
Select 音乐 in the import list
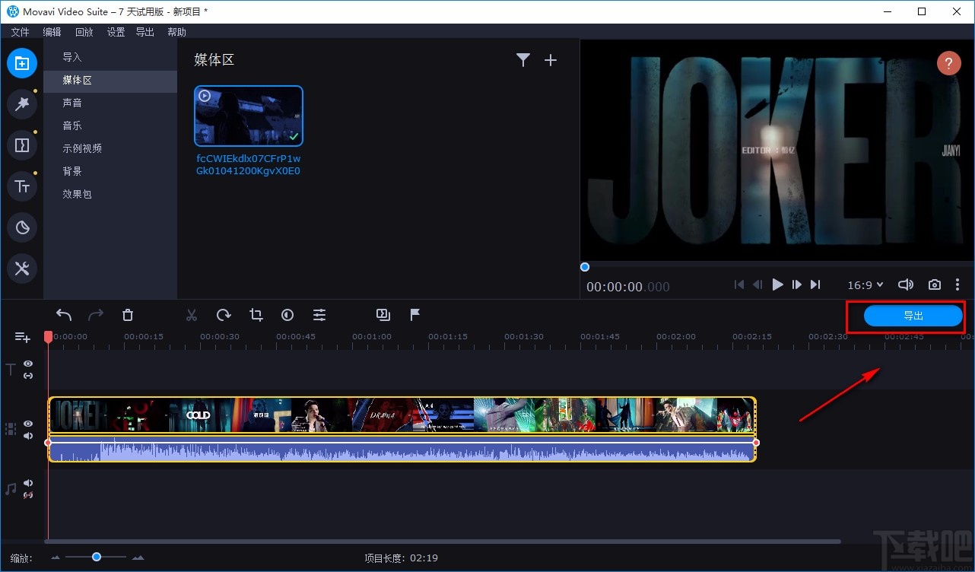pyautogui.click(x=72, y=126)
